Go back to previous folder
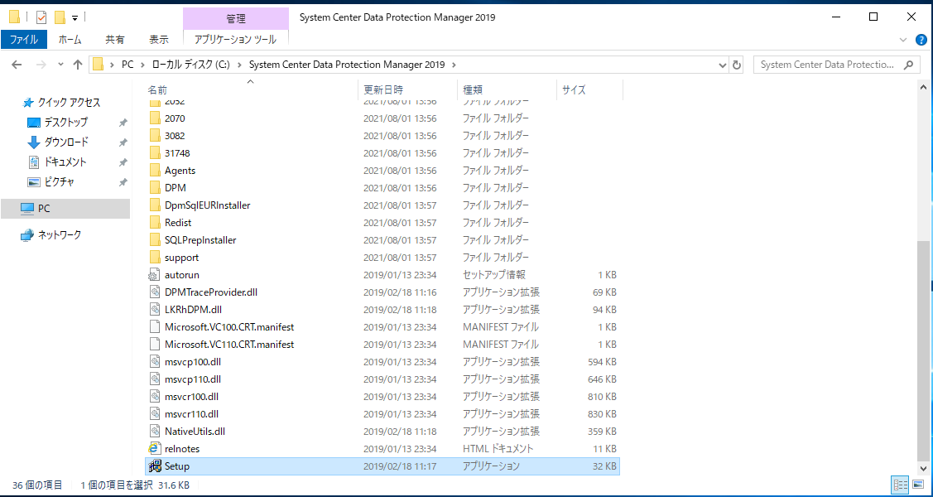 (17, 65)
